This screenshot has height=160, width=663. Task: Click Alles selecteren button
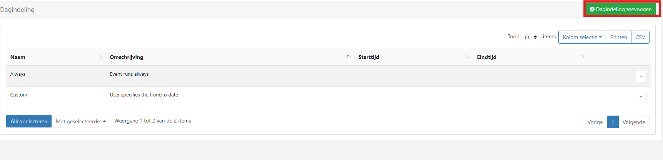tap(29, 121)
